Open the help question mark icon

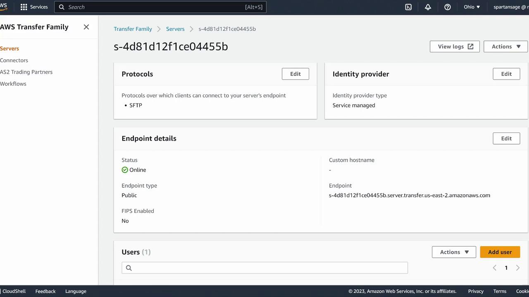(448, 7)
